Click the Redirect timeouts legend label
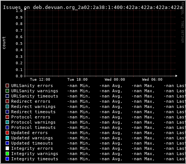Viewport: 186px width, 164px height. [33, 112]
